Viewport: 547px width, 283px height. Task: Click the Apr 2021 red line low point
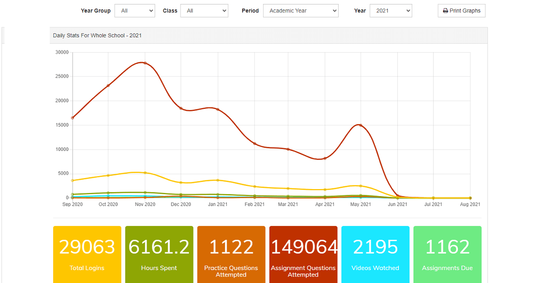[x=325, y=158]
